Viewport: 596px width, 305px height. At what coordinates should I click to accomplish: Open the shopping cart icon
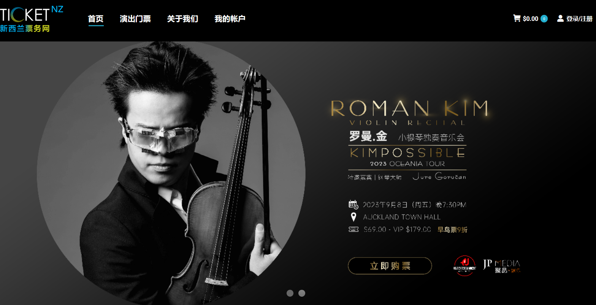pyautogui.click(x=517, y=18)
